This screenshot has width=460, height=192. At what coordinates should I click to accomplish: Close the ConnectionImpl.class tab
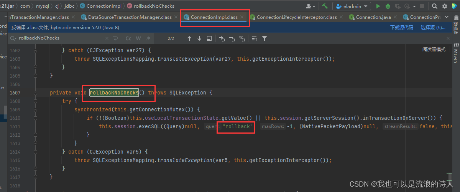pos(242,17)
